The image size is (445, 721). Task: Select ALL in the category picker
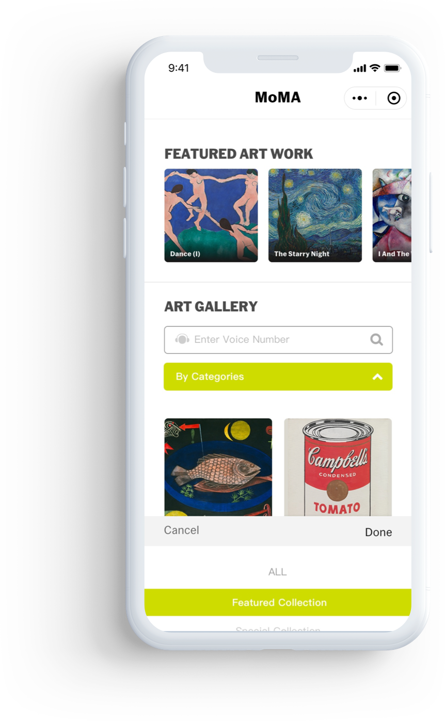(278, 572)
